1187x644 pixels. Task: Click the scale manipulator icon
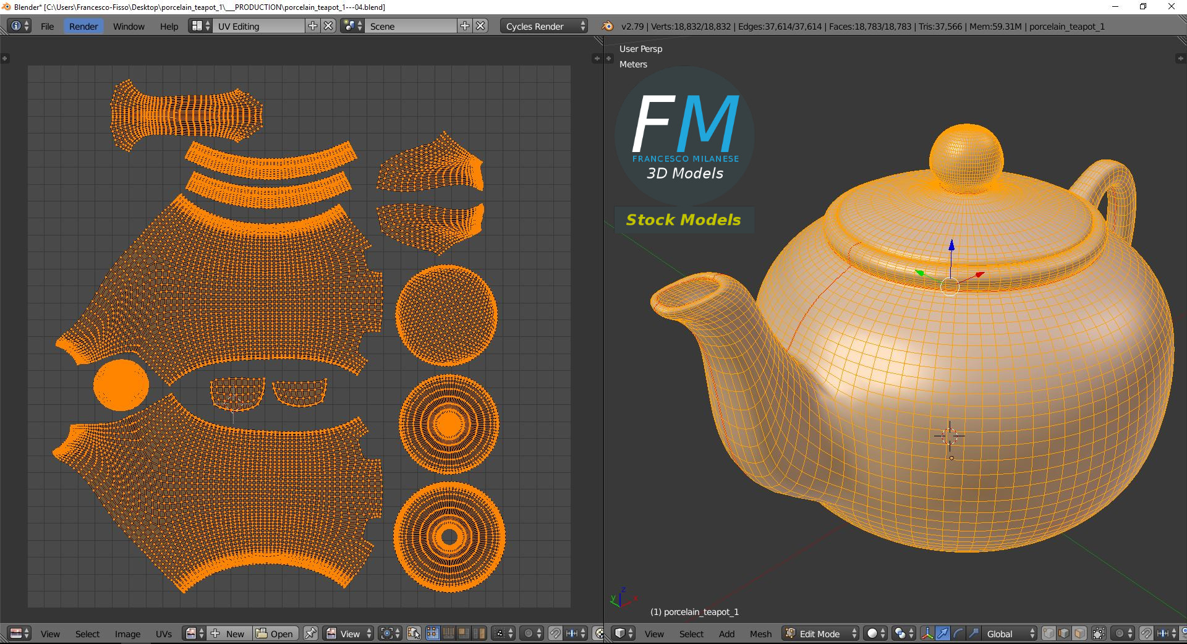tap(974, 633)
